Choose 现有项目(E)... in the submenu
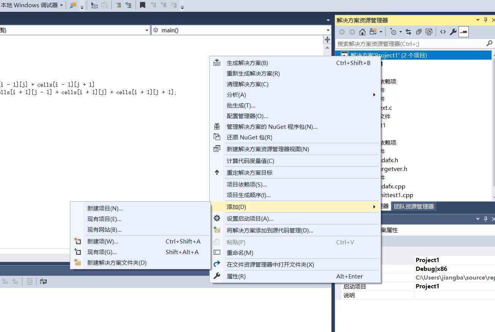 (x=141, y=219)
